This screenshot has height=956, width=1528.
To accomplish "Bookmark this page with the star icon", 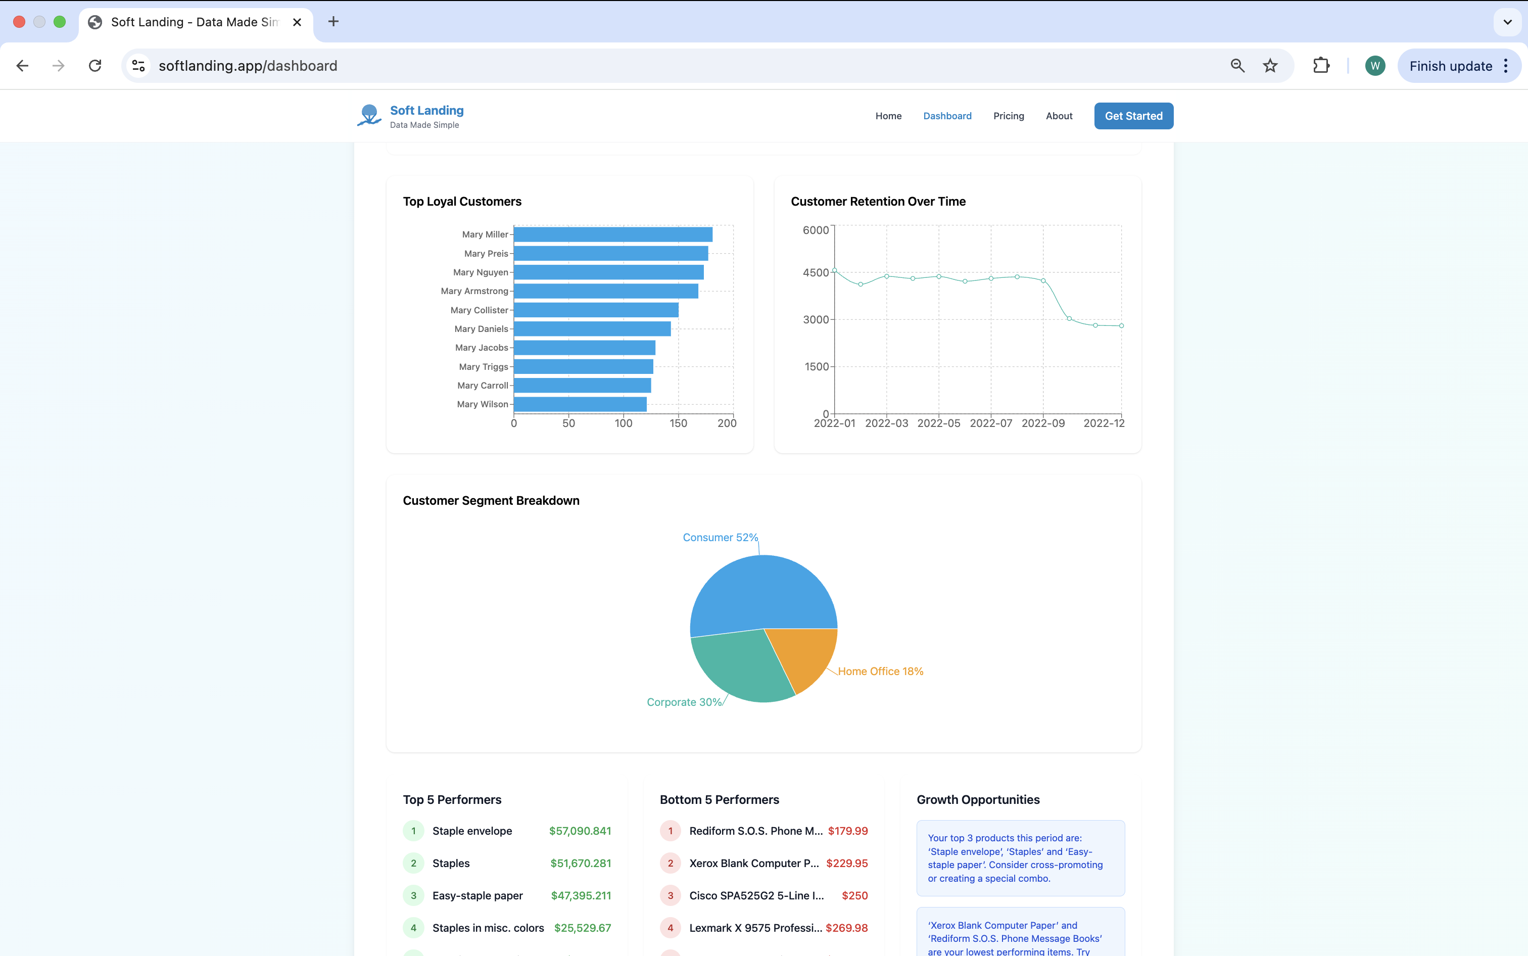I will (x=1270, y=66).
